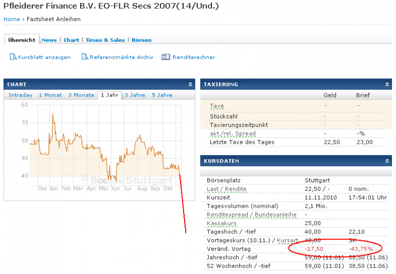Click the Stückzahl row label

click(224, 116)
